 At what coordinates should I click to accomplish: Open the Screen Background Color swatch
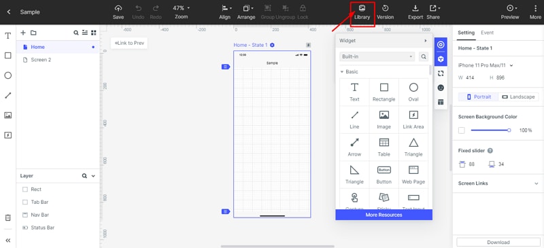(x=462, y=130)
